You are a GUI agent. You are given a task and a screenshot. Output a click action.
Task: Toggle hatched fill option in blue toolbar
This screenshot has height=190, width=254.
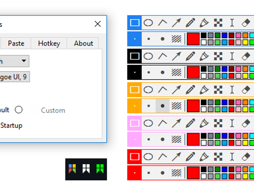[x=177, y=39]
